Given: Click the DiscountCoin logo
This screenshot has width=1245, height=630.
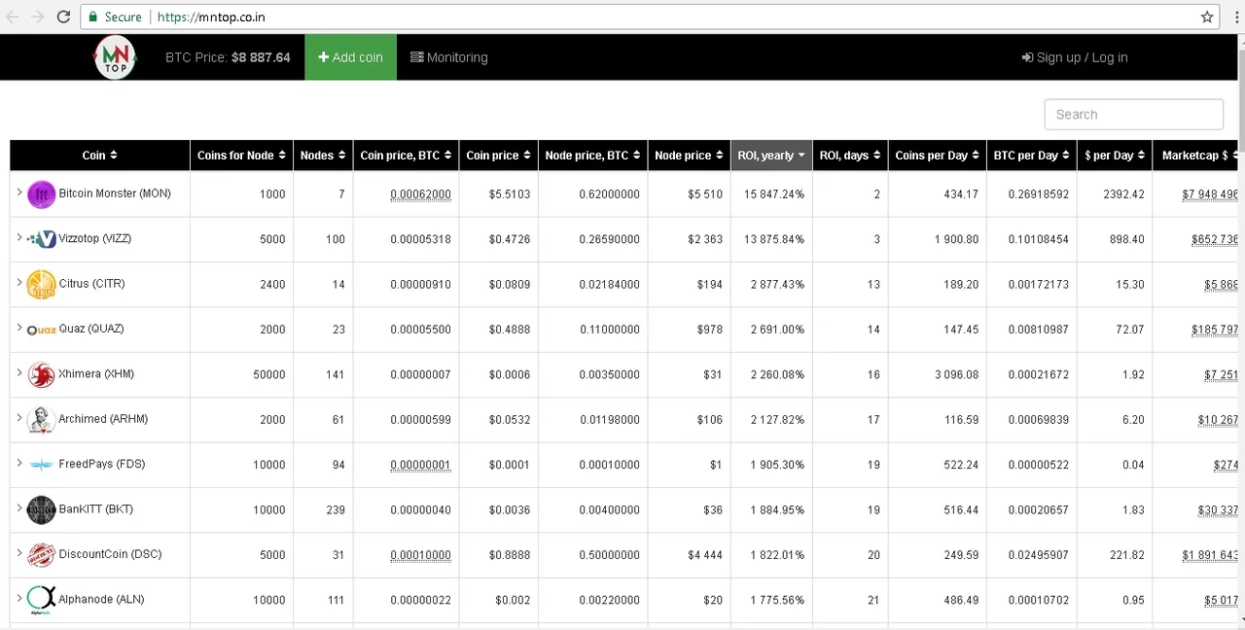Looking at the screenshot, I should 41,554.
